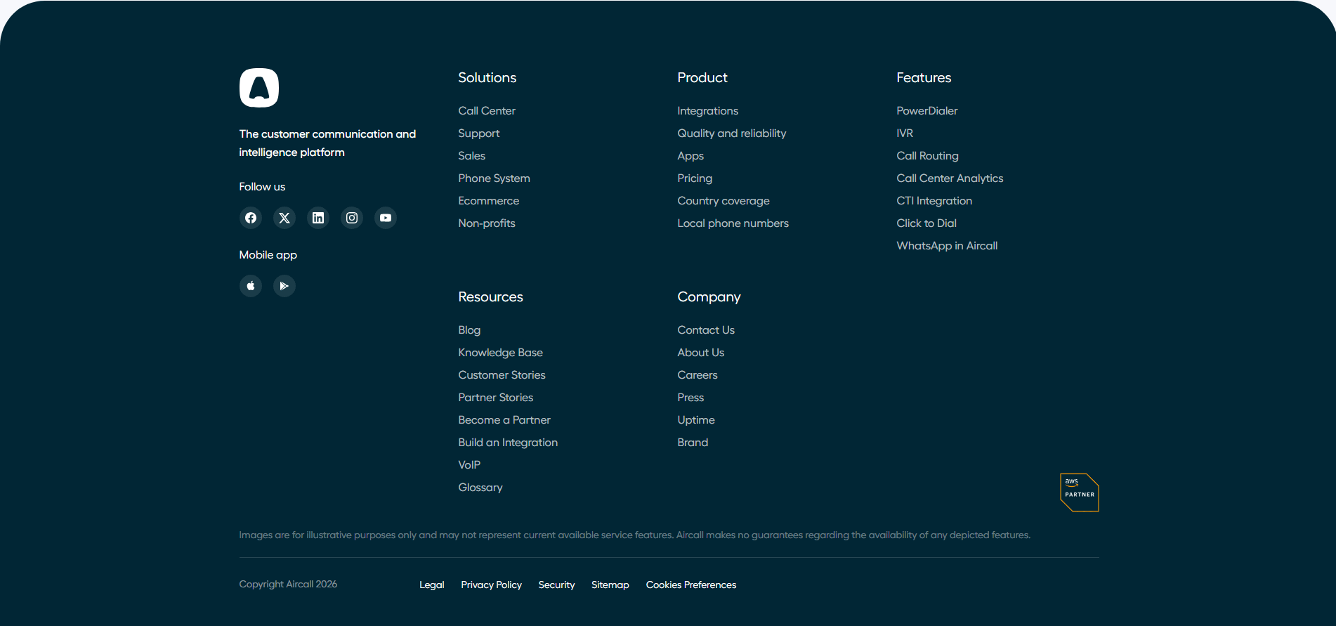Open the Glossary link

pos(480,488)
